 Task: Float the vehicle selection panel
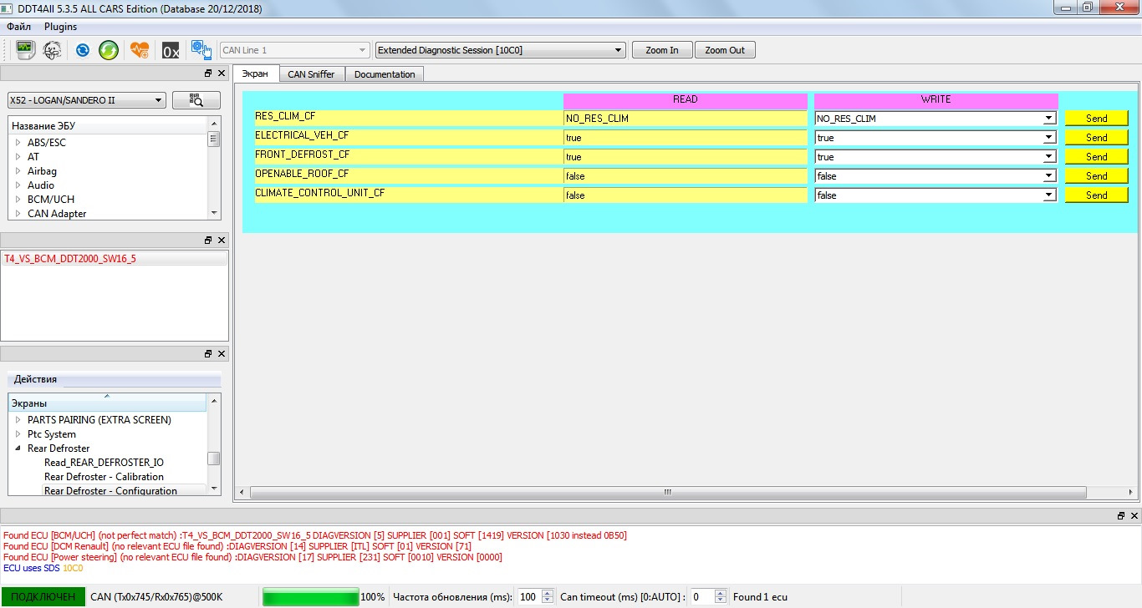[208, 73]
